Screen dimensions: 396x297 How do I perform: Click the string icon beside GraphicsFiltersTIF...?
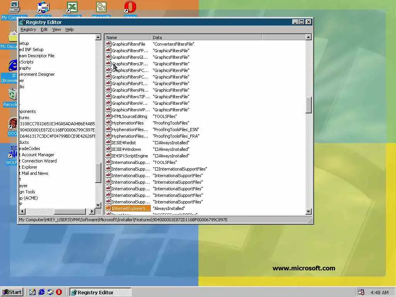[x=108, y=96]
